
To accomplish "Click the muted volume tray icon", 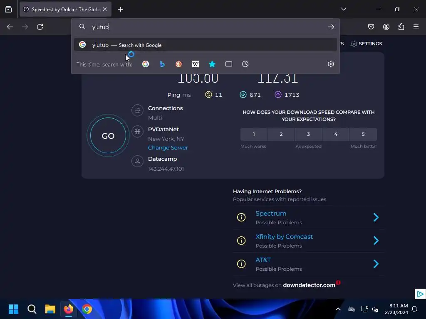I will (376, 309).
